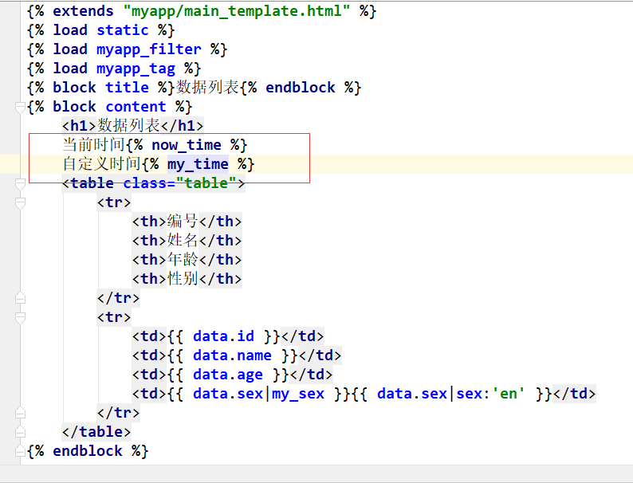Viewport: 633px width, 483px height.
Task: Click the 编号 table header line
Action: [x=187, y=222]
